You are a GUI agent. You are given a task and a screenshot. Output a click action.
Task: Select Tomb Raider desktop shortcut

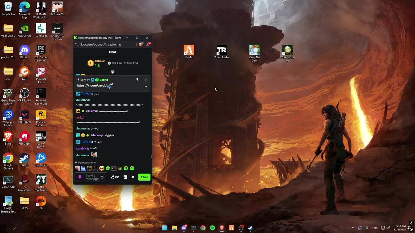[x=222, y=52]
